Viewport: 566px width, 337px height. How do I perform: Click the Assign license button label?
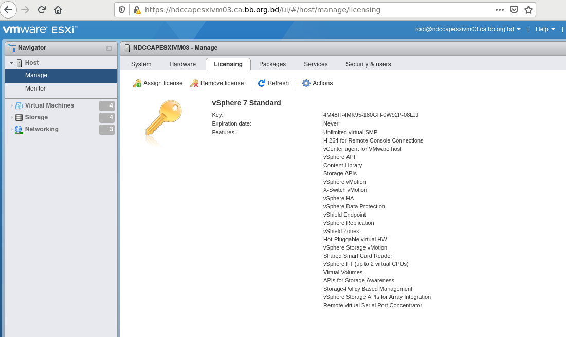click(163, 83)
